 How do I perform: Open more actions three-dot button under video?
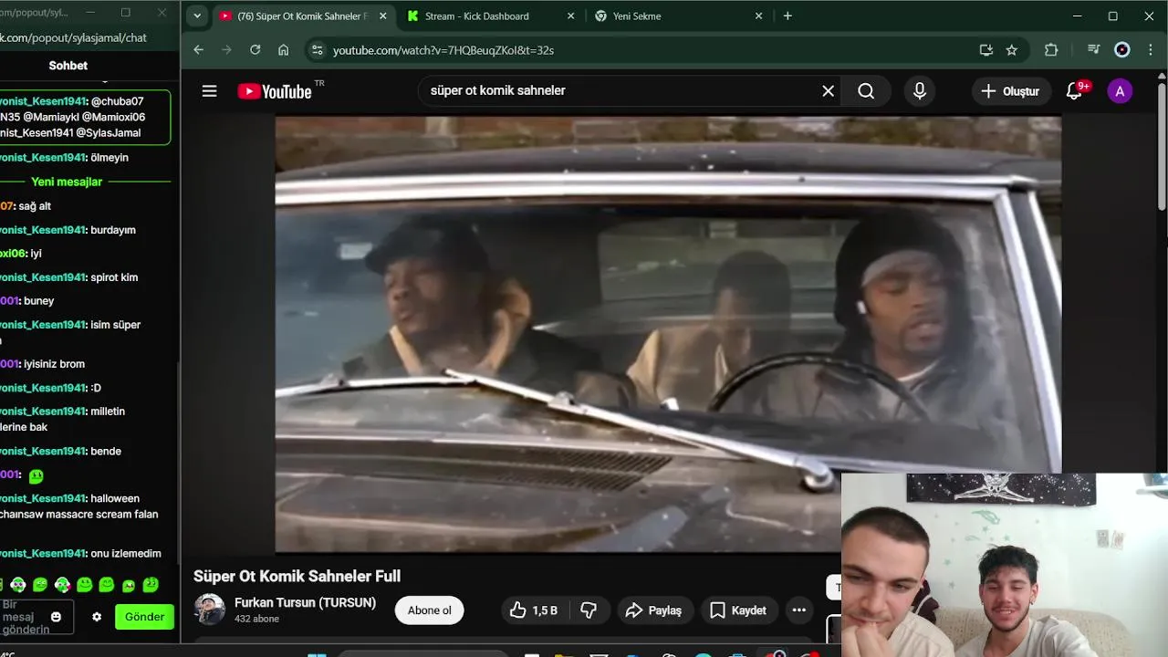click(799, 610)
